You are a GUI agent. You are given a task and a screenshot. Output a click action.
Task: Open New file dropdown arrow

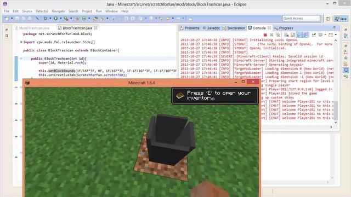click(12, 19)
